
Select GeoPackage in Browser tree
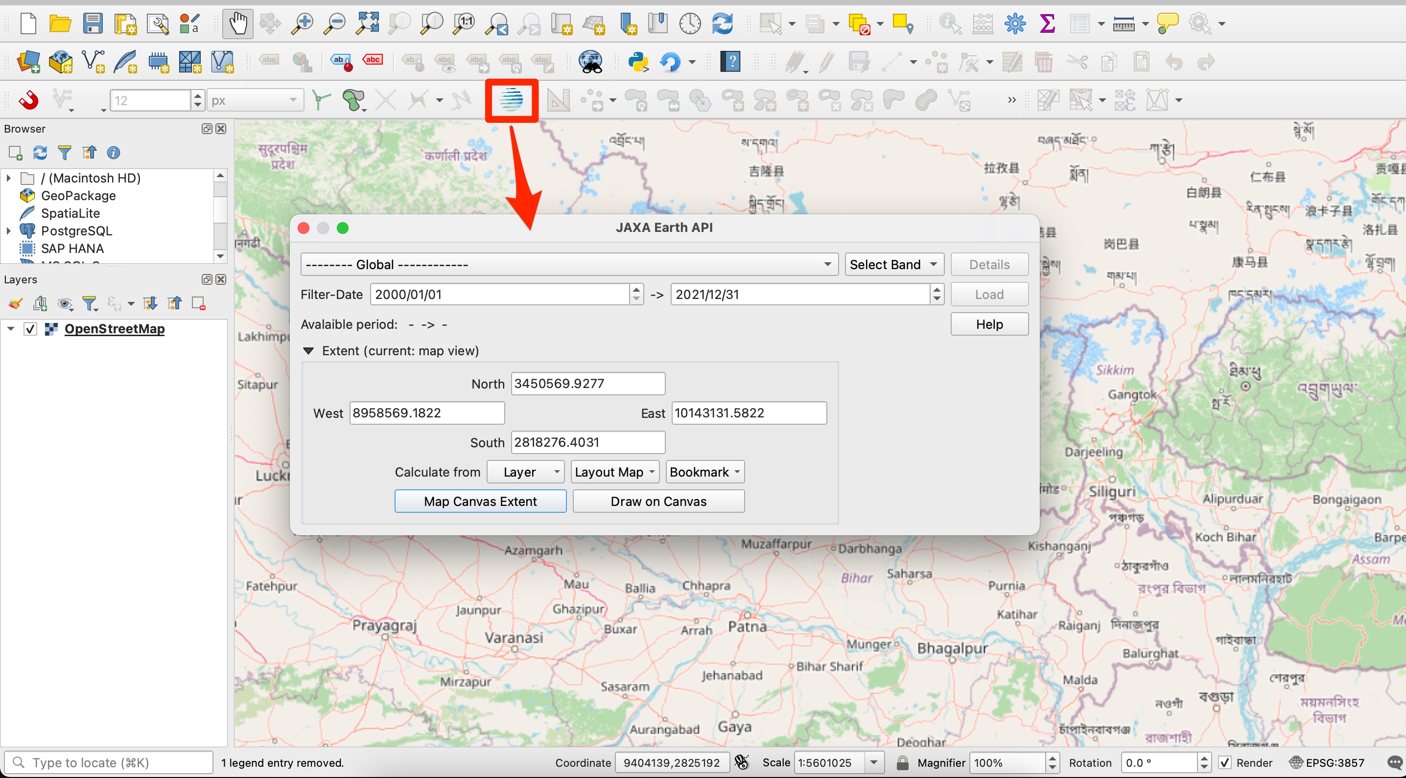pos(78,195)
